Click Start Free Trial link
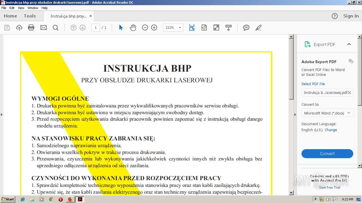Image resolution: width=362 pixels, height=203 pixels. [329, 187]
